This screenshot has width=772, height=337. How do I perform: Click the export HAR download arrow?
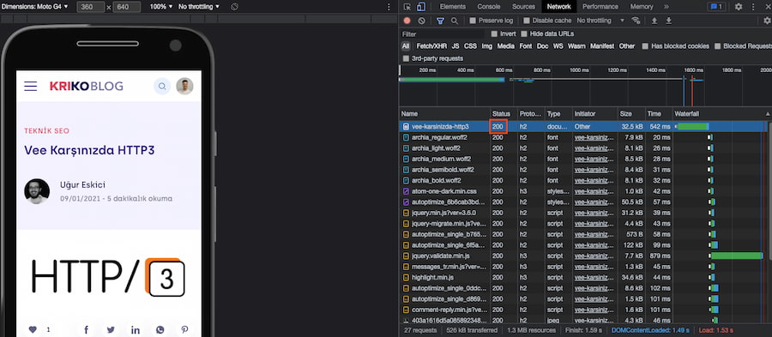pyautogui.click(x=668, y=21)
